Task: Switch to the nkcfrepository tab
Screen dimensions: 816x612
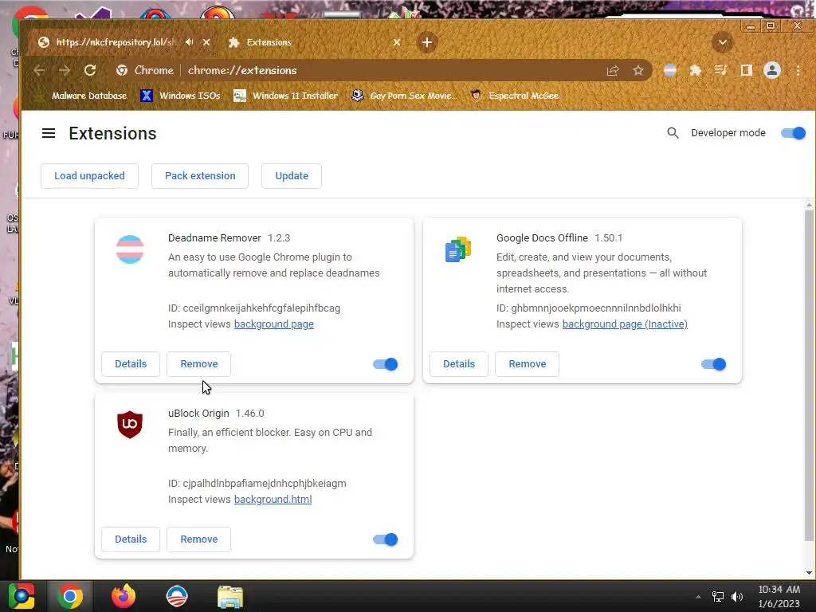Action: coord(115,42)
